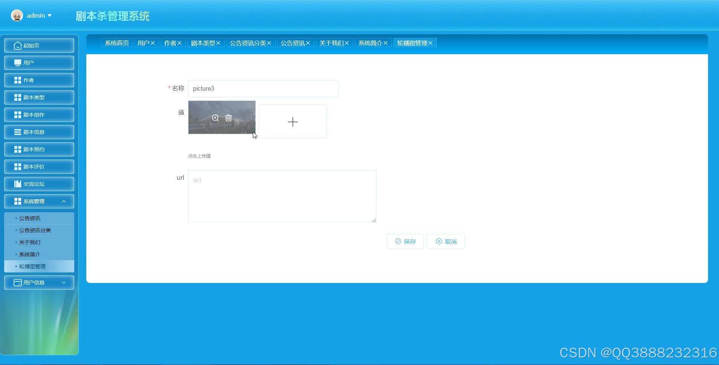Expand the 用户信息 menu chevron
Image resolution: width=719 pixels, height=365 pixels.
(x=64, y=283)
